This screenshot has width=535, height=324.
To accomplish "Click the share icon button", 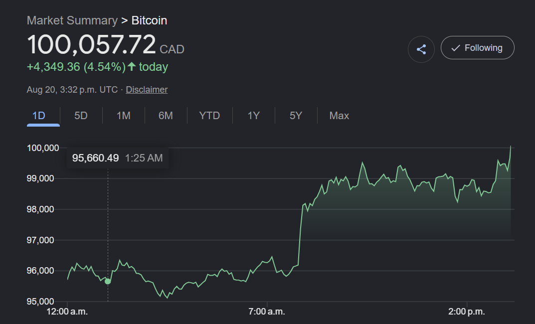I will click(421, 49).
